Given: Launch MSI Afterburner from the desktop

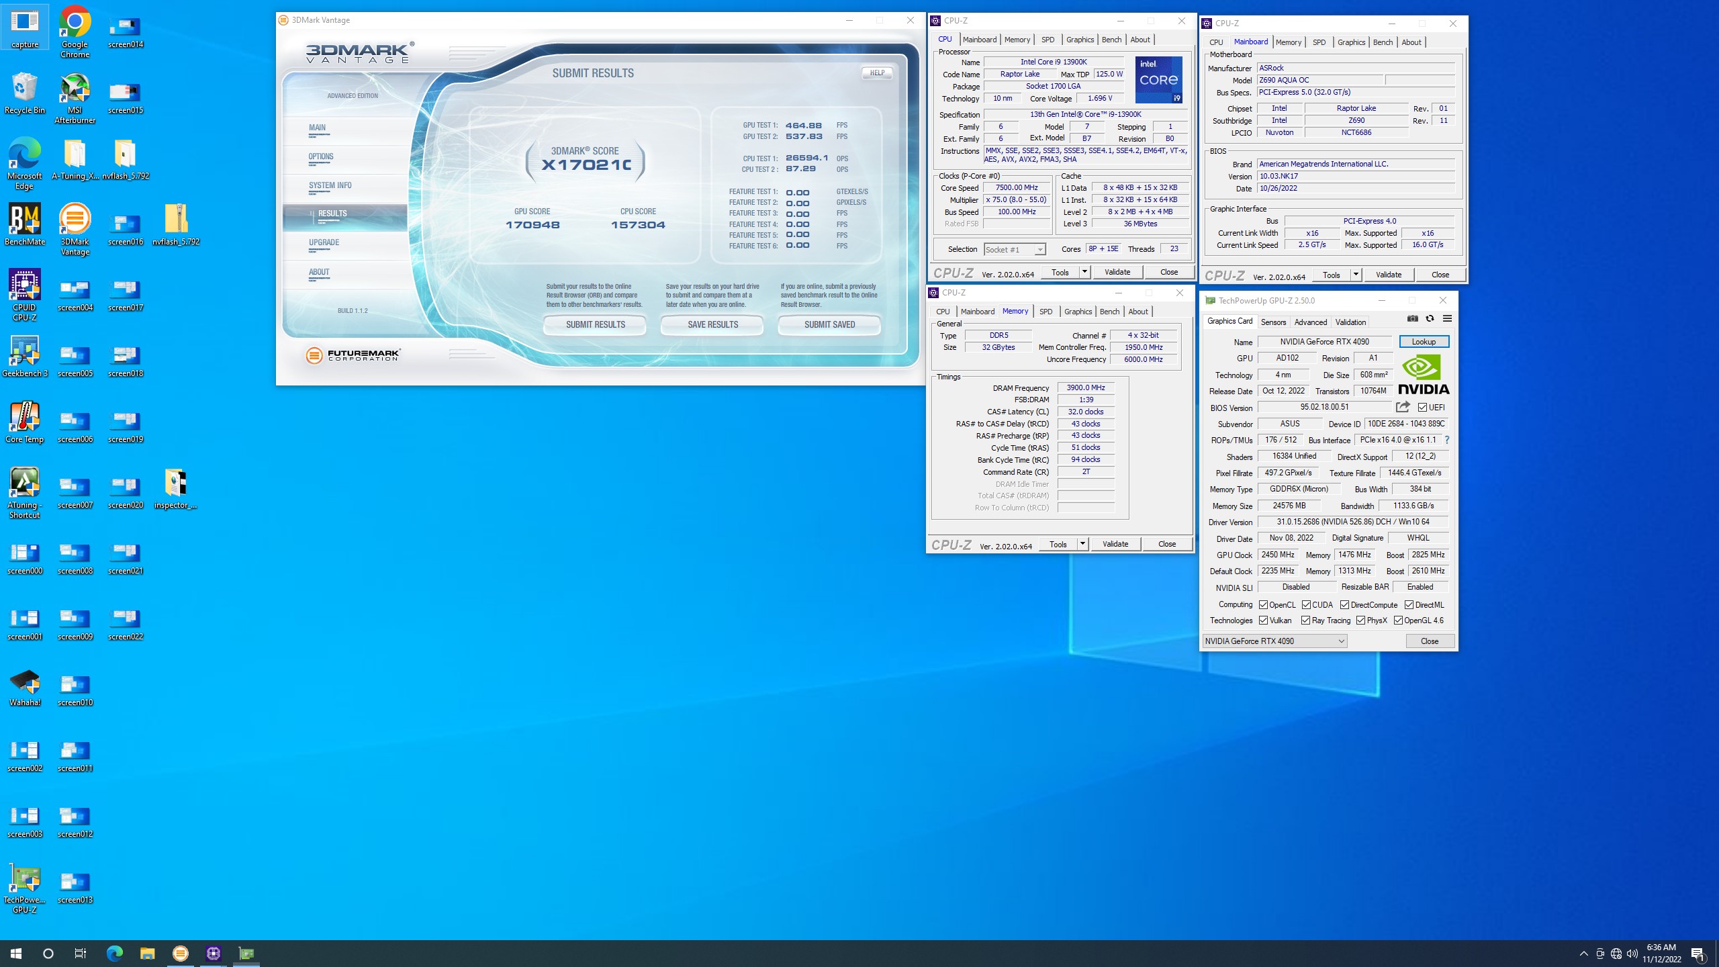Looking at the screenshot, I should (75, 98).
